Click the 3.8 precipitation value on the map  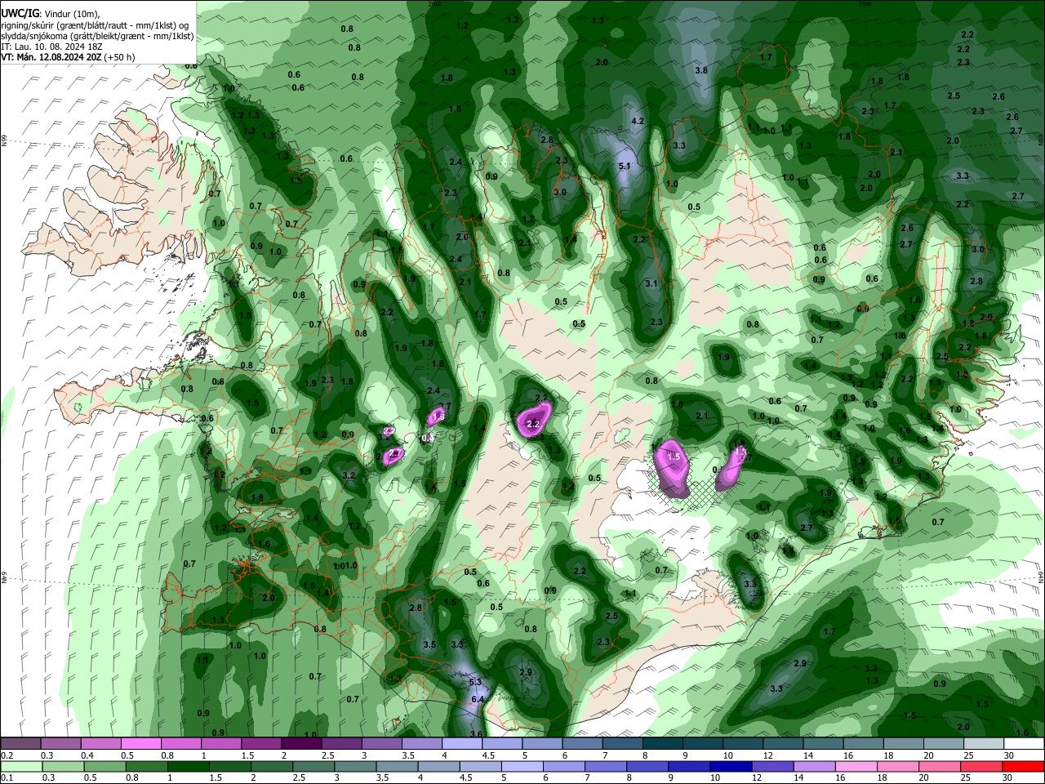click(x=700, y=70)
